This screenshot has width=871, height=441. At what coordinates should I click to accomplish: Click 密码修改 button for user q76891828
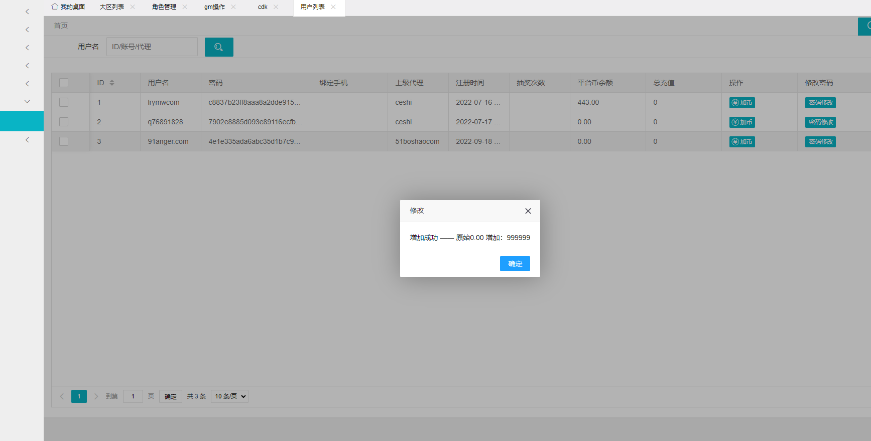(820, 122)
